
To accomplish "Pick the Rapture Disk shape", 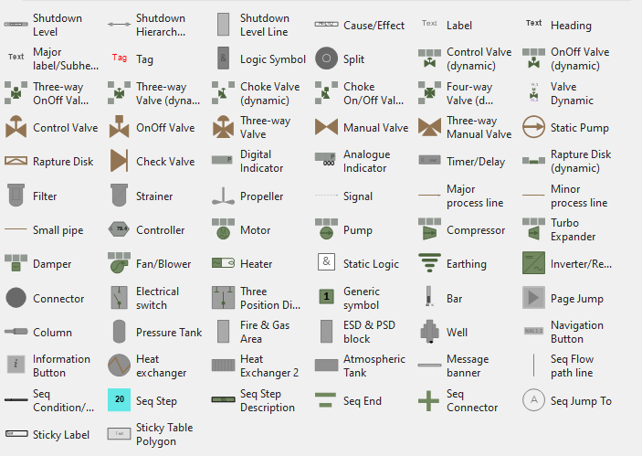I will (x=16, y=161).
